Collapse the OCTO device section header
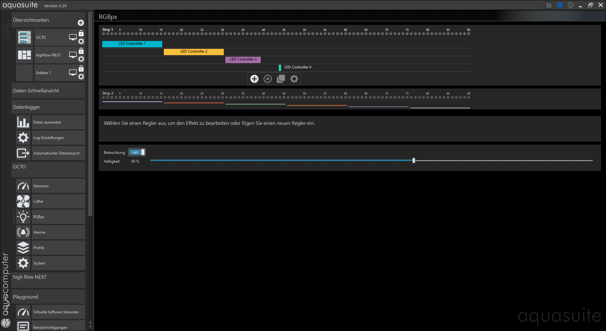This screenshot has width=606, height=331. [x=48, y=170]
